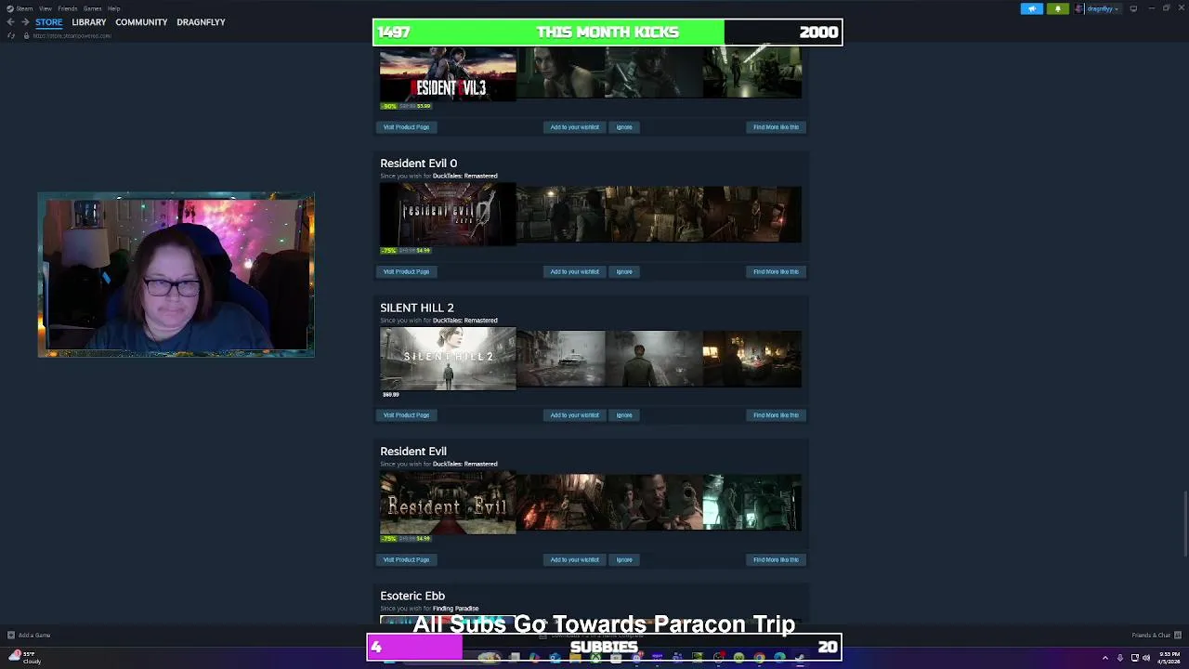The image size is (1189, 669).
Task: Open Resident Evil 3 capsule image
Action: 448,76
